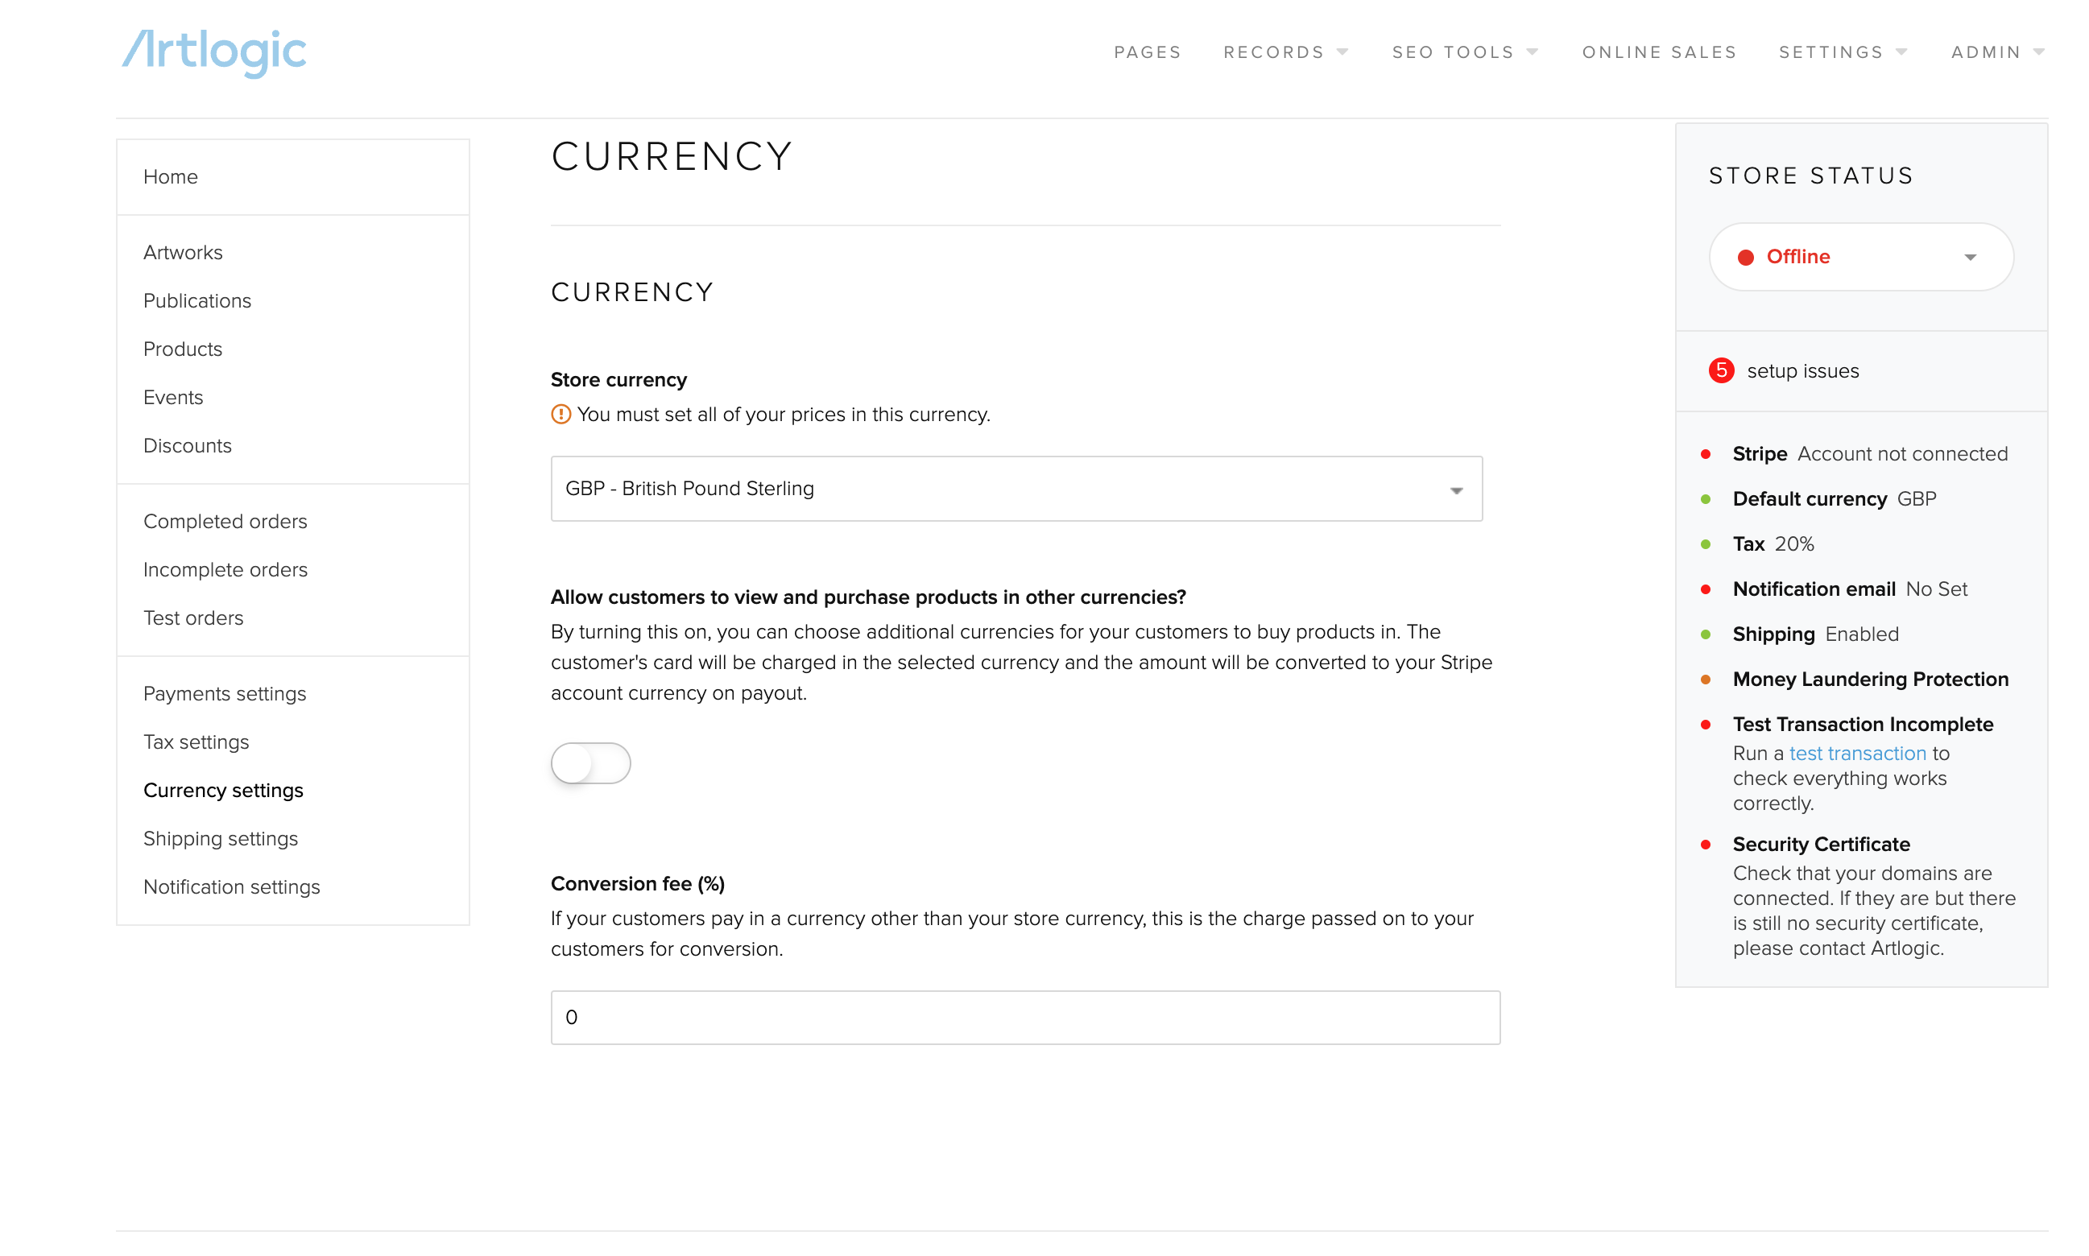2089x1256 pixels.
Task: Go to Incomplete orders in the sidebar
Action: (x=225, y=569)
